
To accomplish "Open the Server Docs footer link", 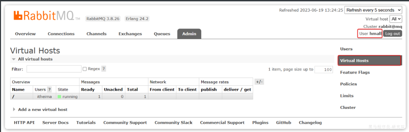I will pyautogui.click(x=55, y=123).
